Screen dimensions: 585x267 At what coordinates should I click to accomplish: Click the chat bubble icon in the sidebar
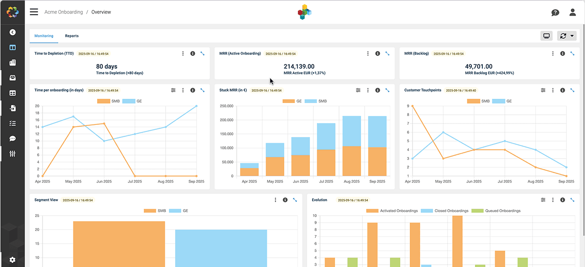[x=12, y=139]
